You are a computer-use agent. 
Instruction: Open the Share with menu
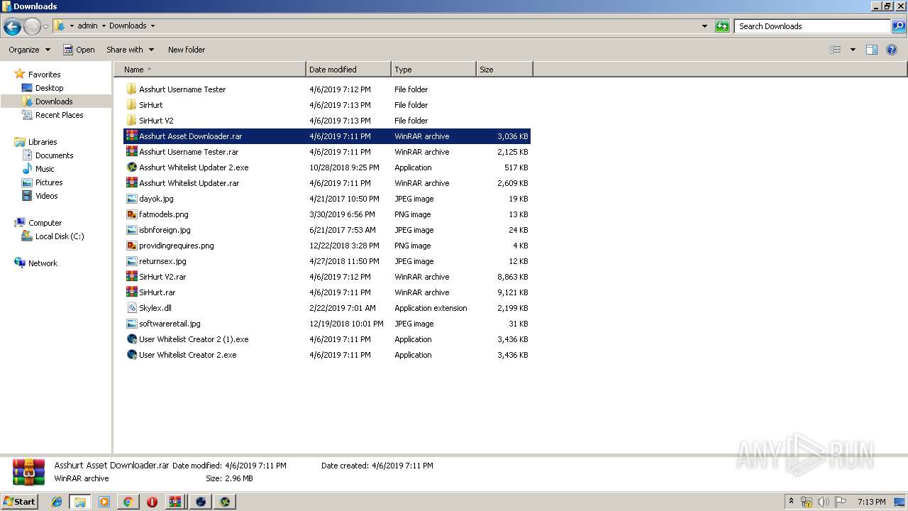click(x=130, y=50)
